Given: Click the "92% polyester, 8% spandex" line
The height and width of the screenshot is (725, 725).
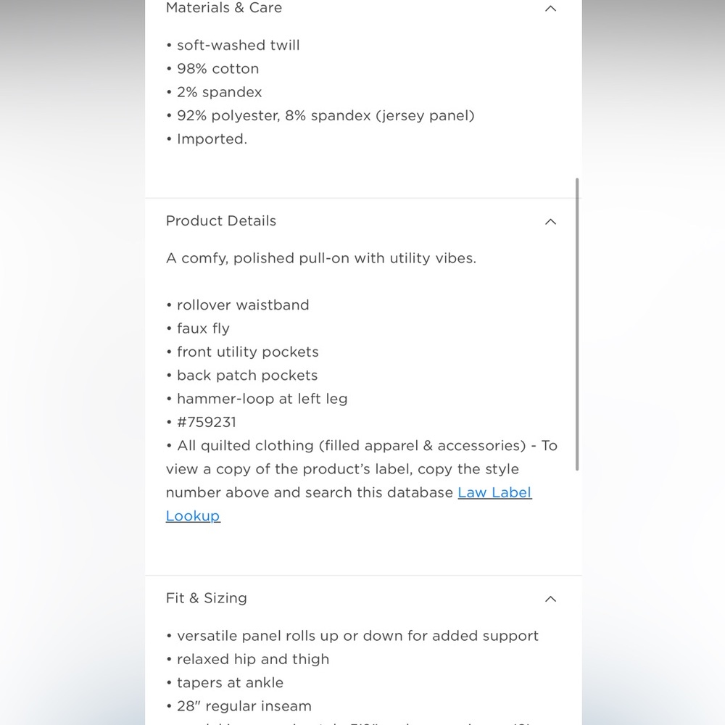Looking at the screenshot, I should click(x=326, y=115).
